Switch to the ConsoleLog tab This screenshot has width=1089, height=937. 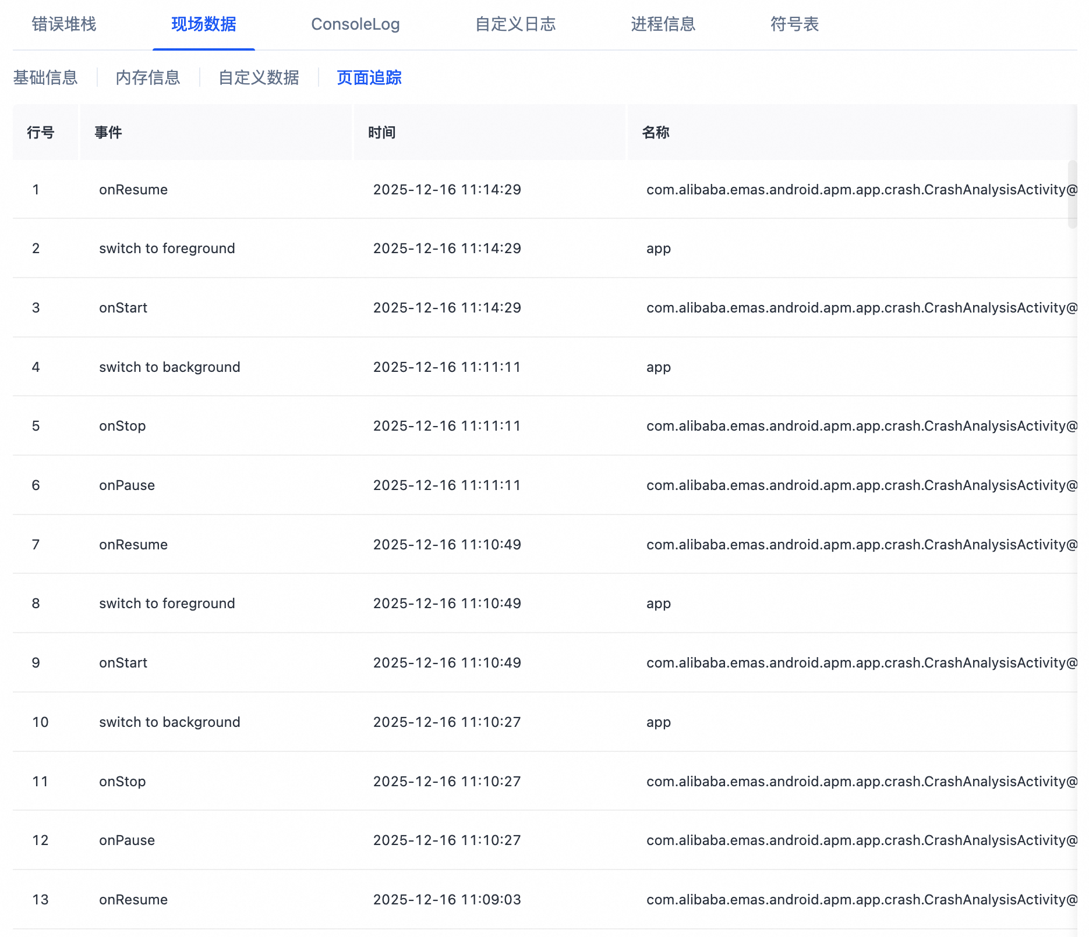355,24
